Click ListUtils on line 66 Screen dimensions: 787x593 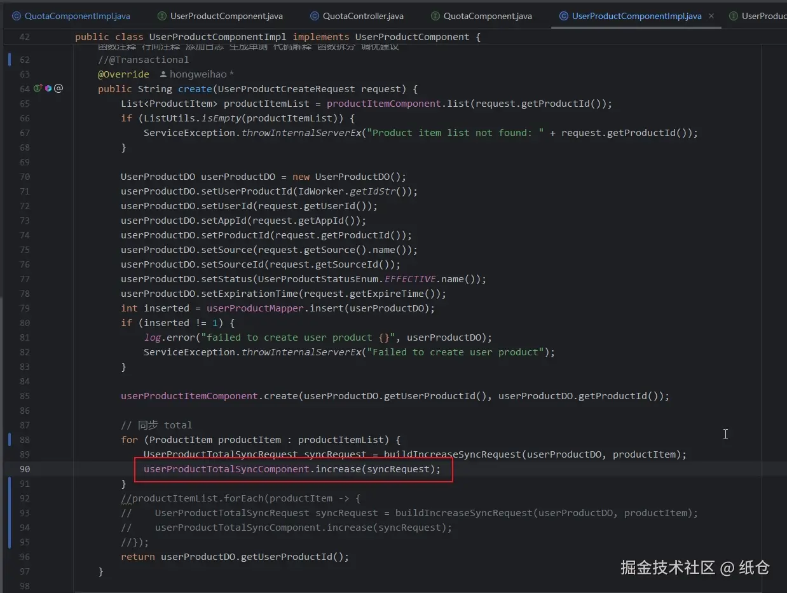click(169, 118)
